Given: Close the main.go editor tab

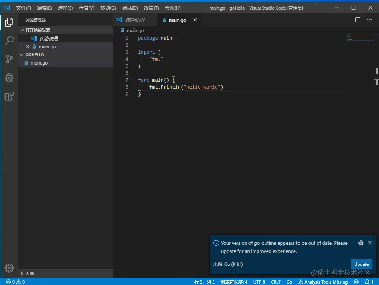Looking at the screenshot, I should tap(195, 20).
